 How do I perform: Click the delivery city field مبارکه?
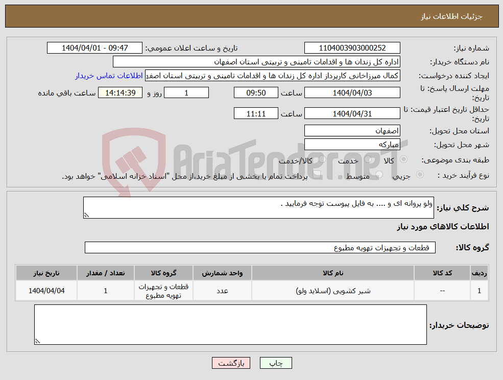point(352,145)
